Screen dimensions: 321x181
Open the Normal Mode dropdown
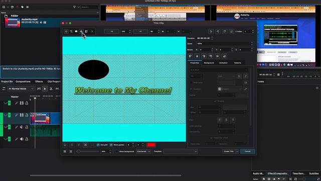coord(21,88)
